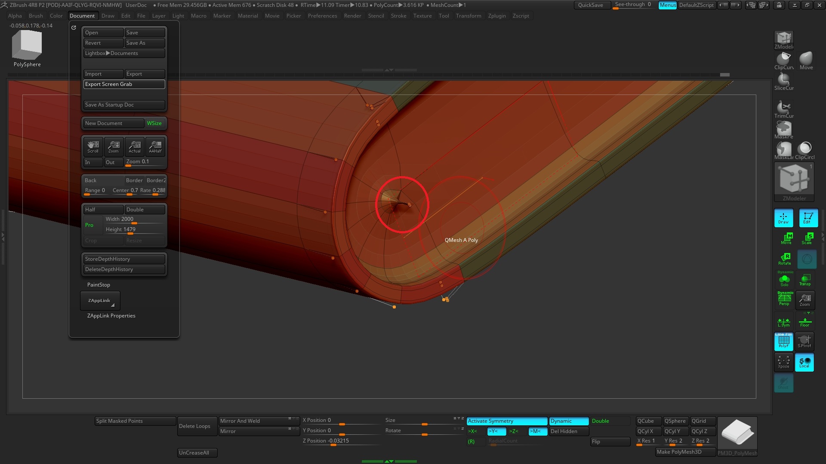Select the MaskPen brush
The height and width of the screenshot is (464, 826).
click(x=783, y=130)
